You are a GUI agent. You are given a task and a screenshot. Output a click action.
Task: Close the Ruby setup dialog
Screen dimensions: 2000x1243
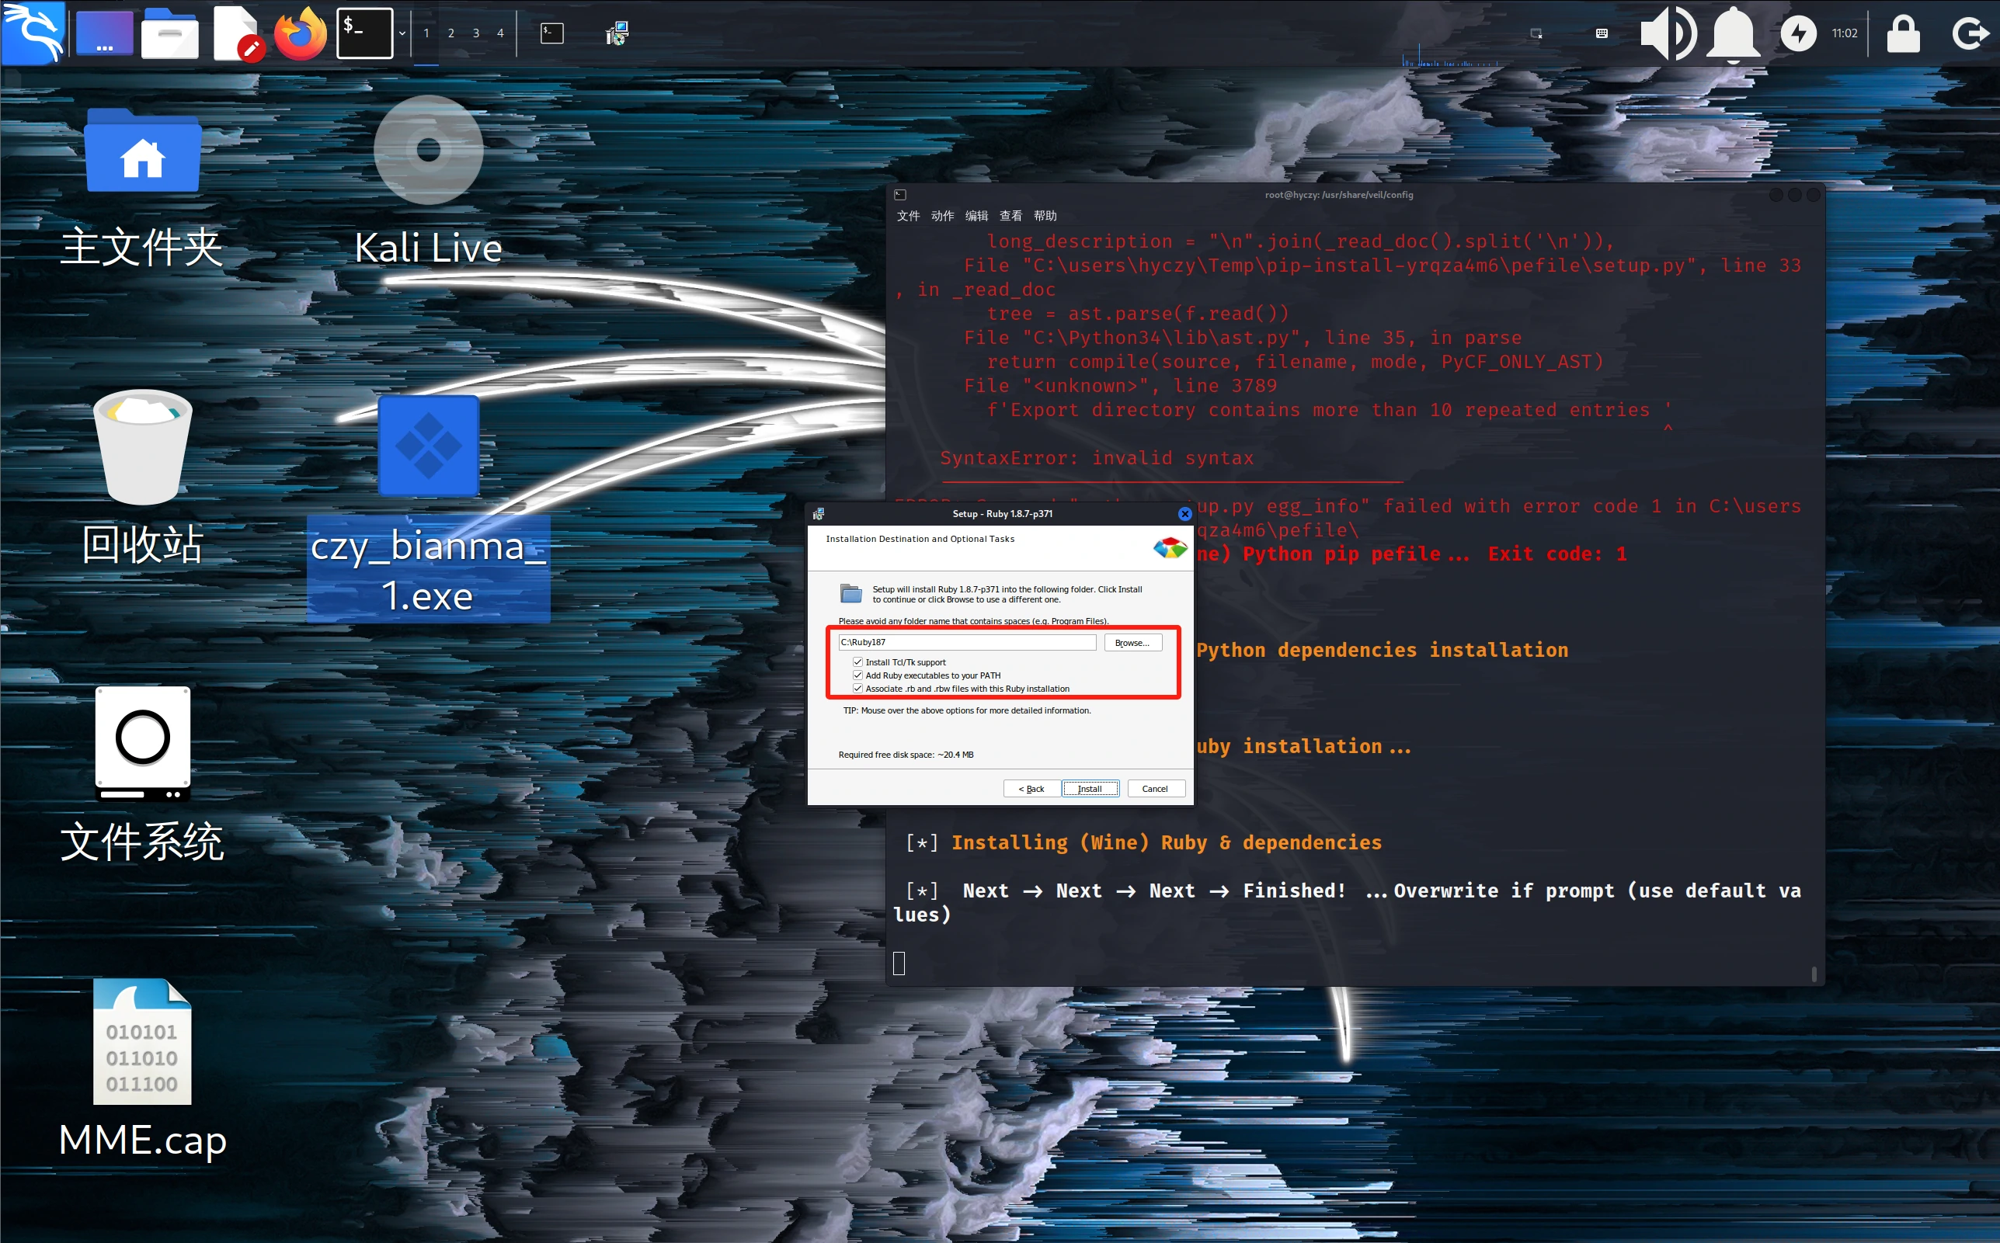(1184, 514)
